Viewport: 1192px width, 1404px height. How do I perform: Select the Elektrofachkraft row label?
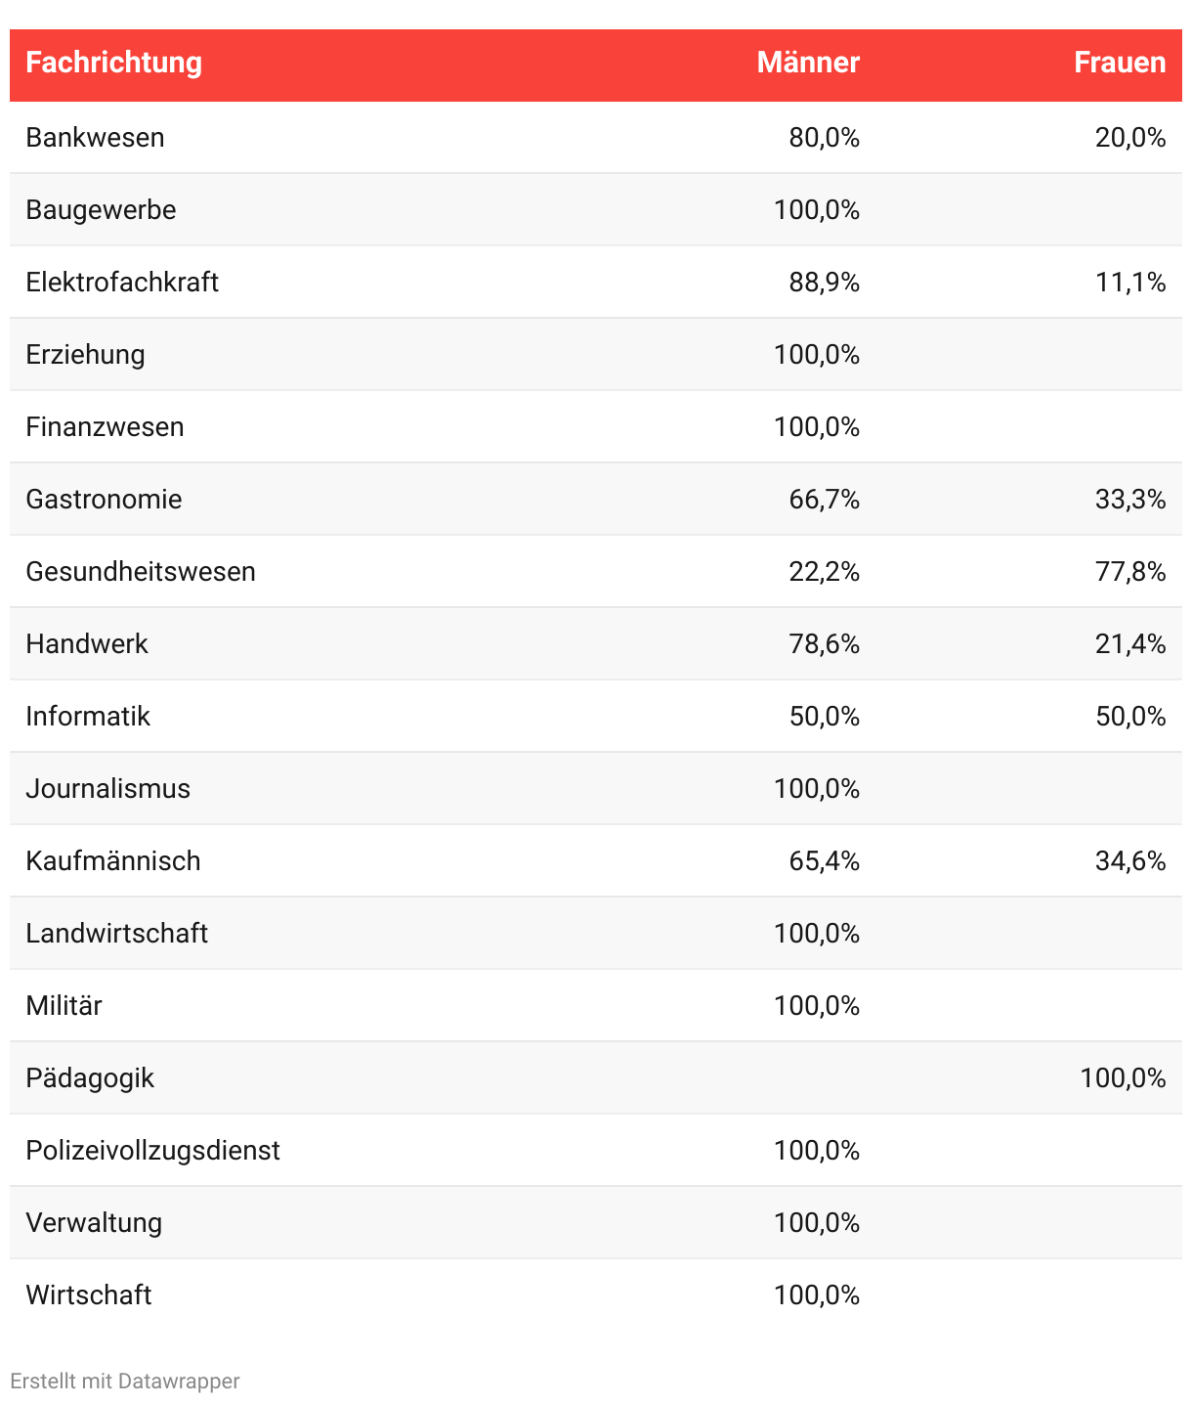click(x=122, y=283)
